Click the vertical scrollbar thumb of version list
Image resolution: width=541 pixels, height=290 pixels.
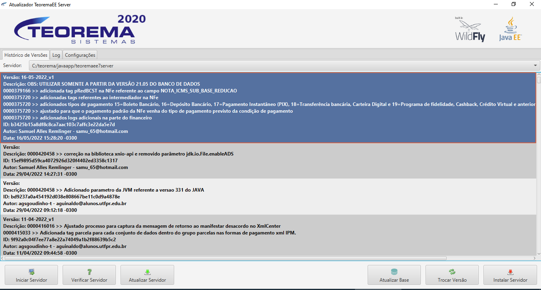[x=539, y=80]
